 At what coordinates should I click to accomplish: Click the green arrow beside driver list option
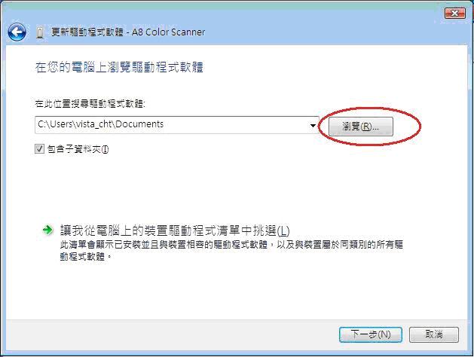click(x=47, y=230)
